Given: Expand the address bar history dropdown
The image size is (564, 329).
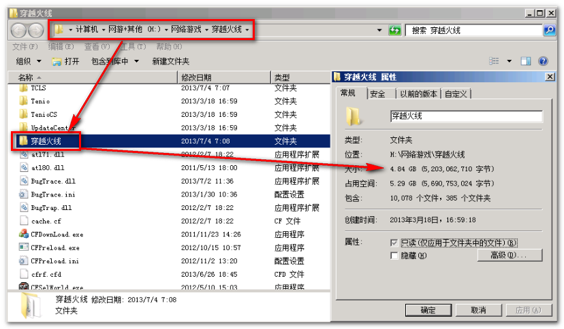Looking at the screenshot, I should [x=379, y=30].
